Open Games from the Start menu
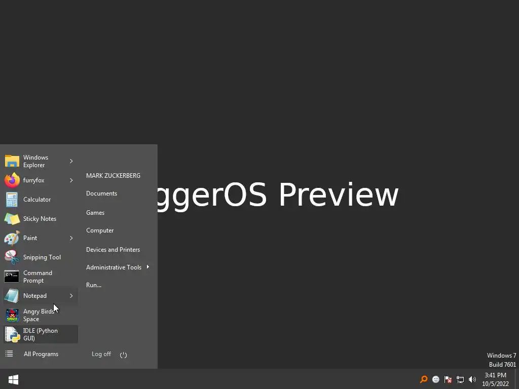Viewport: 519px width, 389px height. (x=95, y=213)
